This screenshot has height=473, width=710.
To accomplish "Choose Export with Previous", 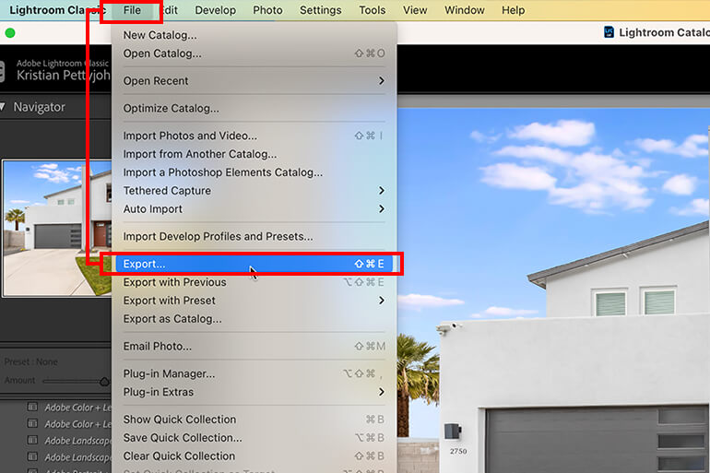I will [254, 282].
